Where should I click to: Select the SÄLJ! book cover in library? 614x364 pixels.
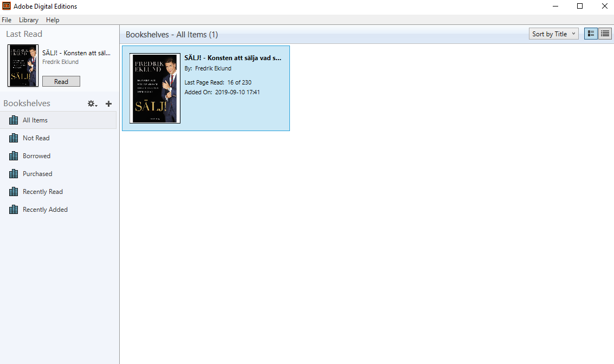click(155, 88)
